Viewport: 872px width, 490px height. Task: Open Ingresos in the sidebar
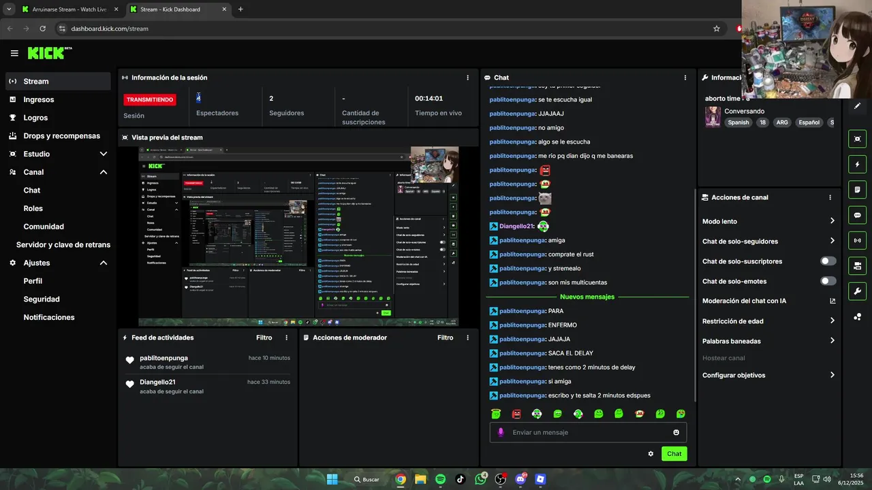coord(58,99)
